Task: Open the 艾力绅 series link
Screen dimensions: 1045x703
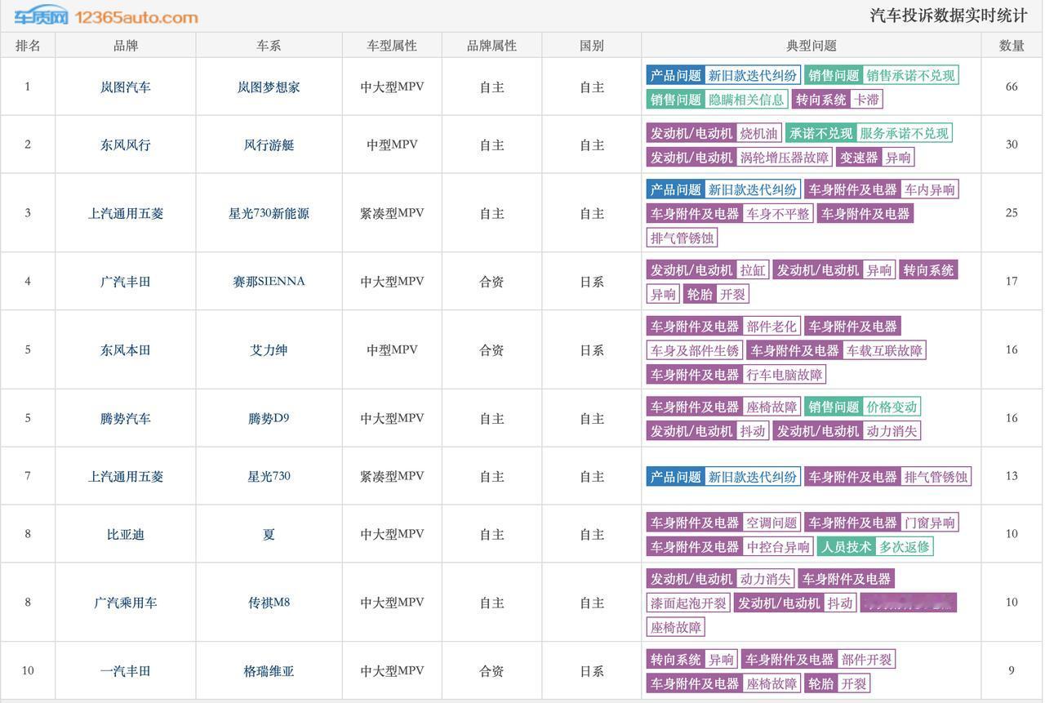Action: pos(269,350)
